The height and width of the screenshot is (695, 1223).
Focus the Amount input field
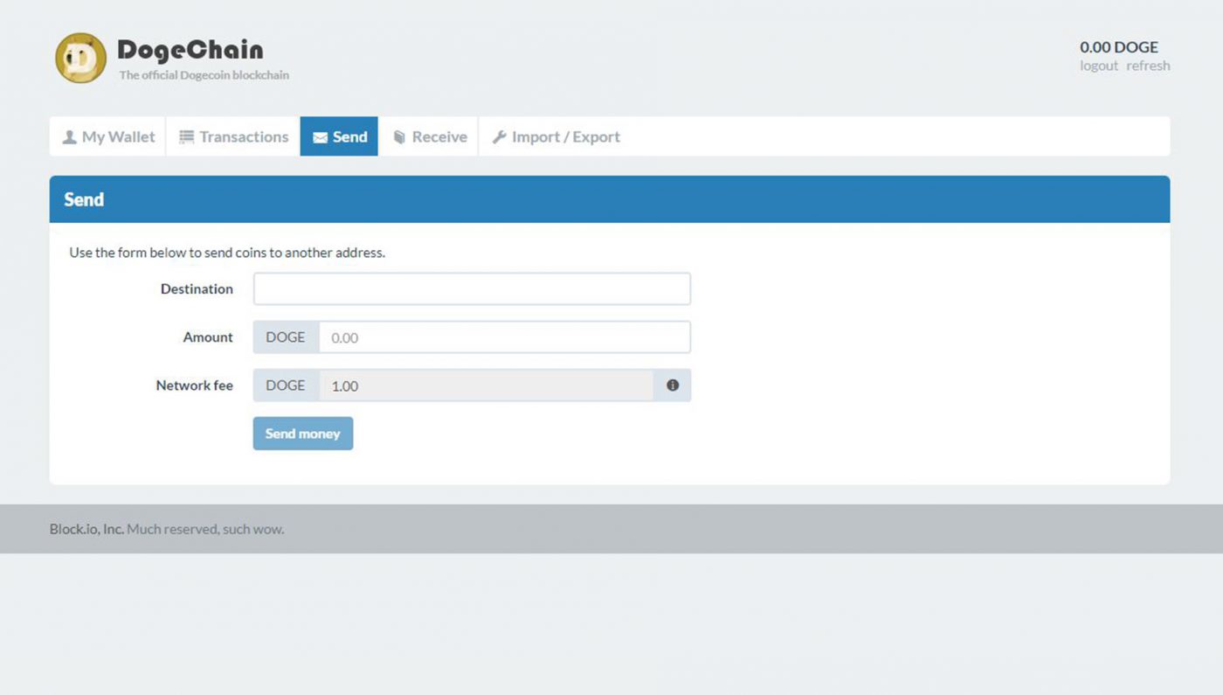click(x=505, y=337)
